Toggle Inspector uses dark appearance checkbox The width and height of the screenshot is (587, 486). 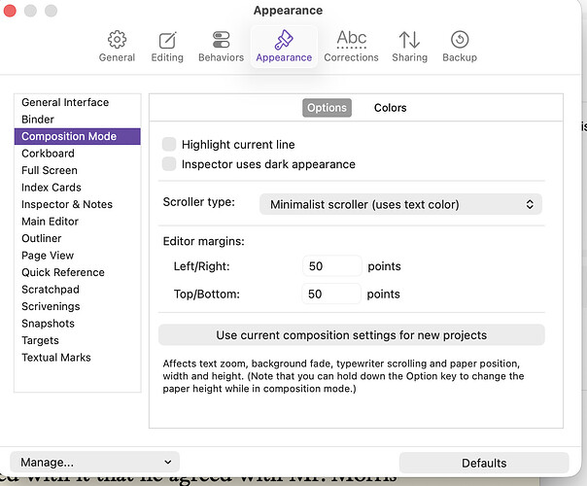click(x=169, y=164)
